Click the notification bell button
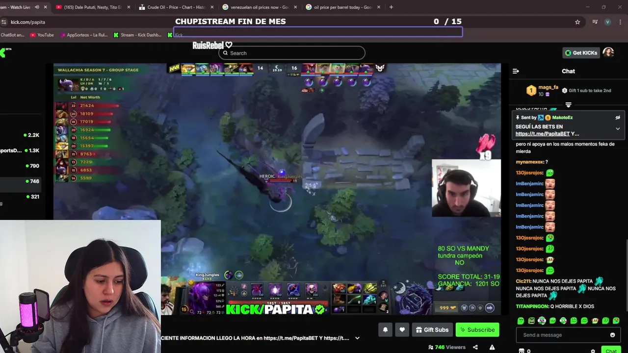This screenshot has width=628, height=353. [x=385, y=330]
